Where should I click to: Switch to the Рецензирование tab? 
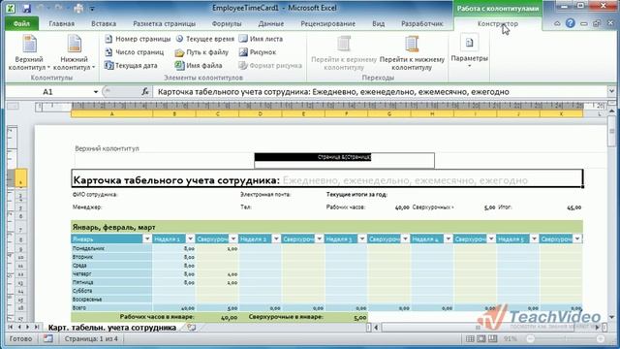[x=327, y=23]
